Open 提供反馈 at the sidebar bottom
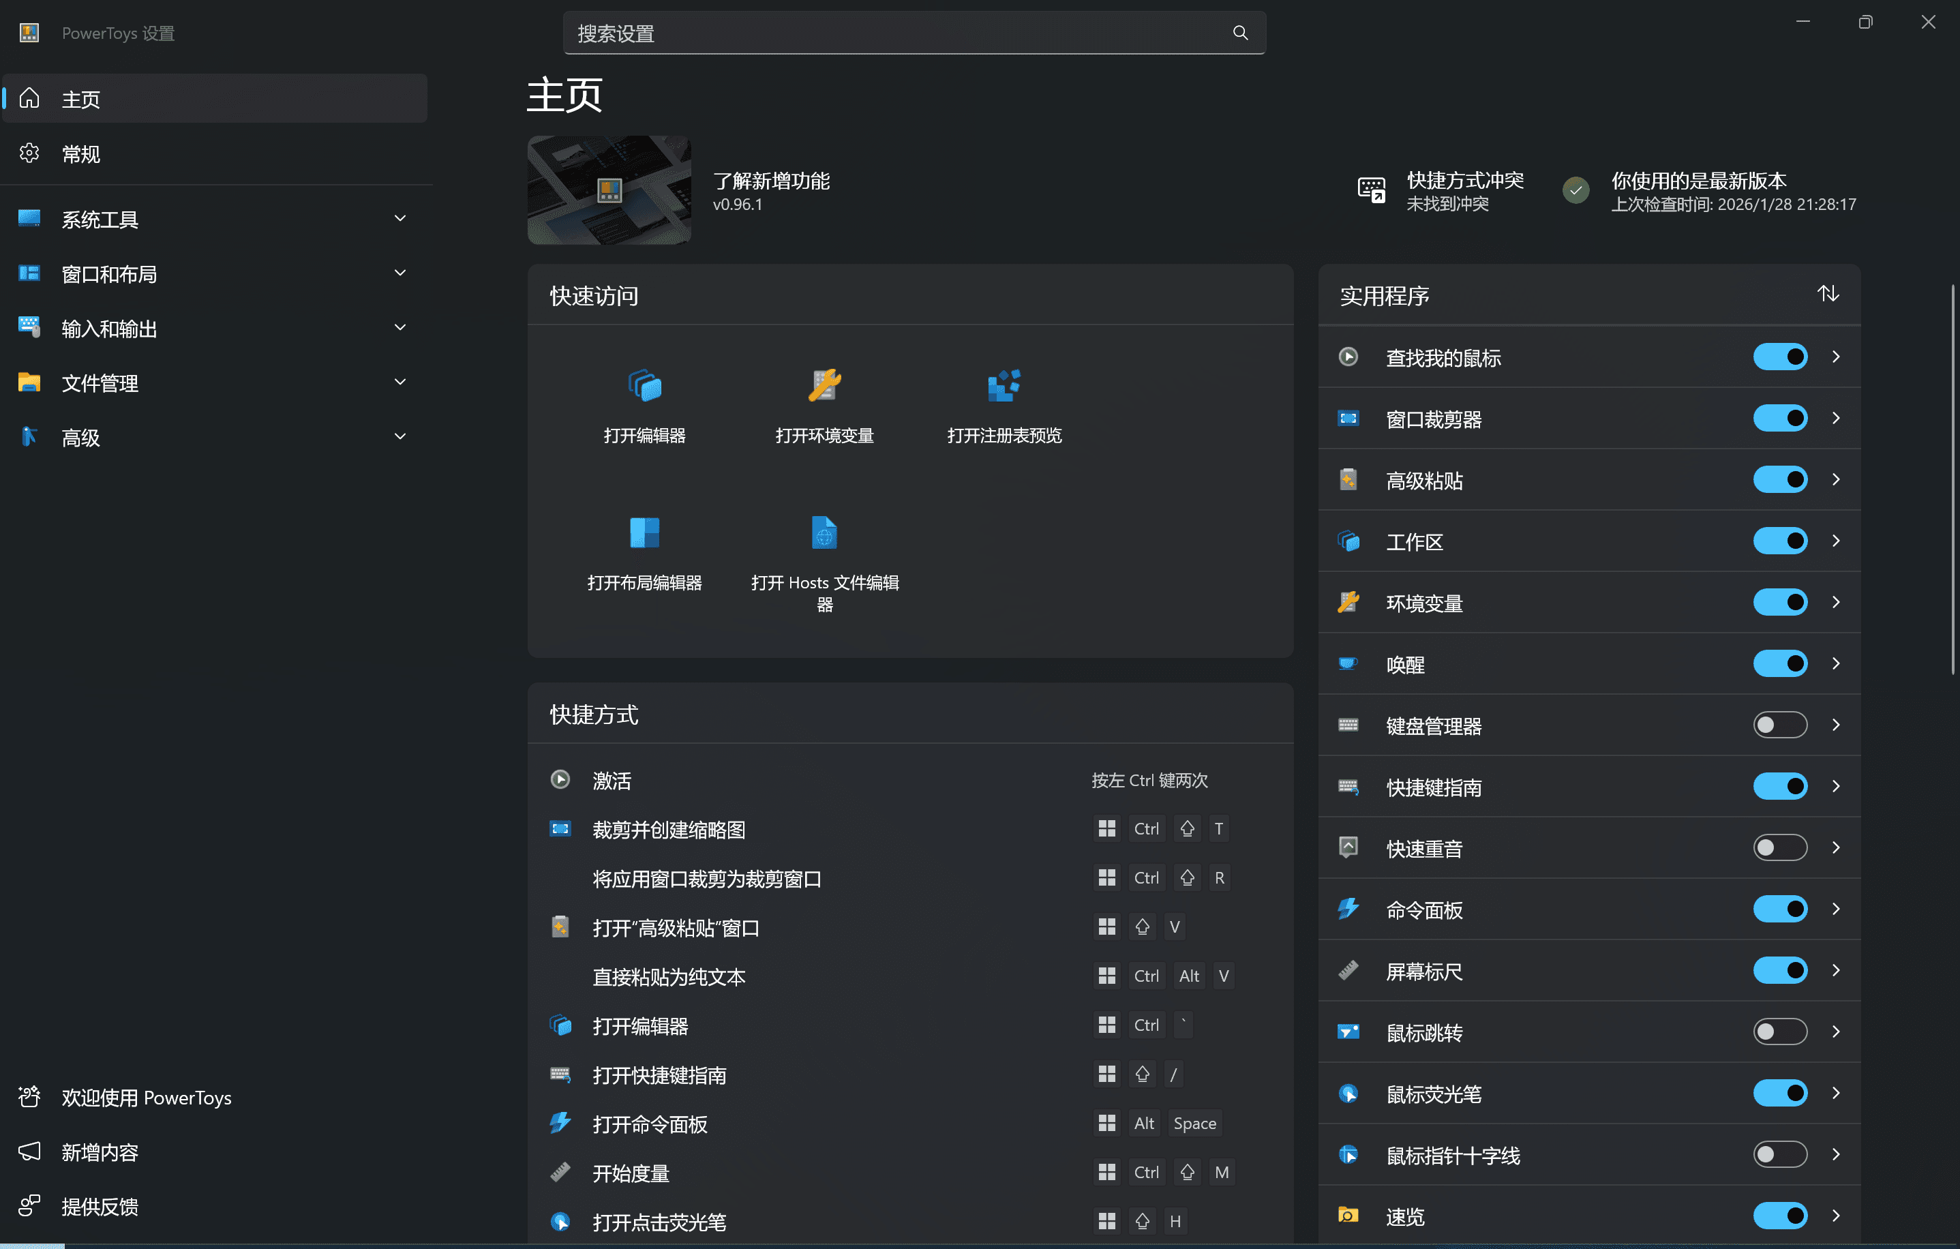The image size is (1960, 1249). (100, 1207)
